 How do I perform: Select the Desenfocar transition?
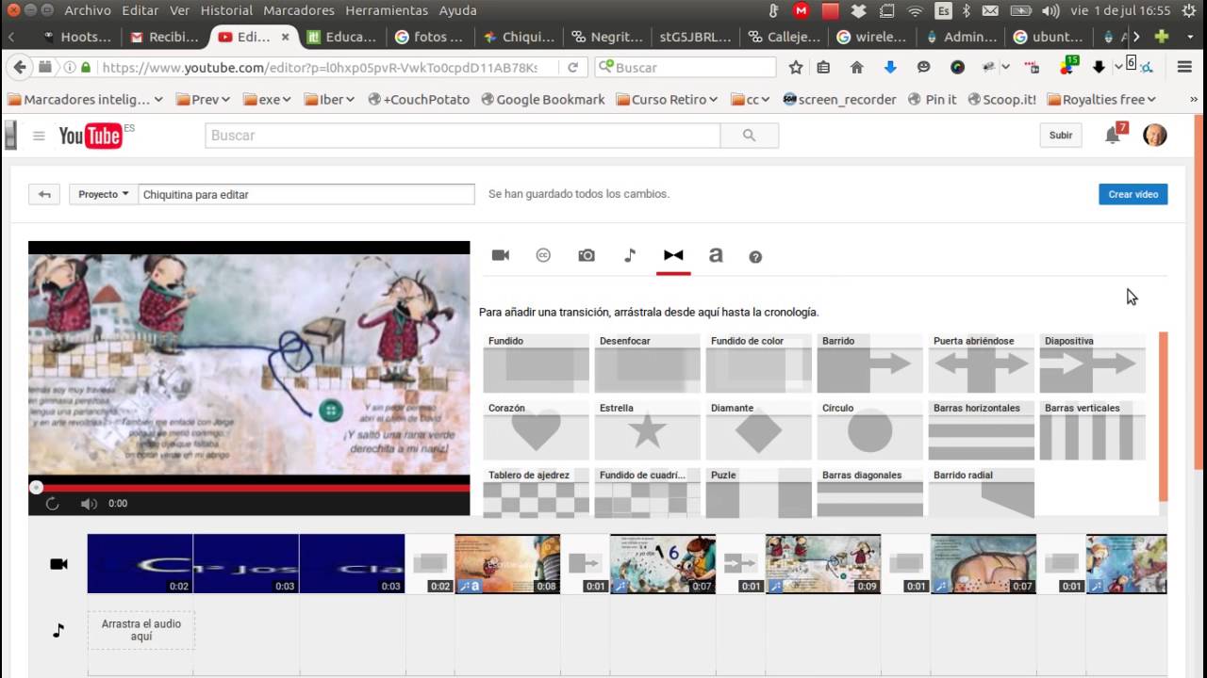click(647, 363)
